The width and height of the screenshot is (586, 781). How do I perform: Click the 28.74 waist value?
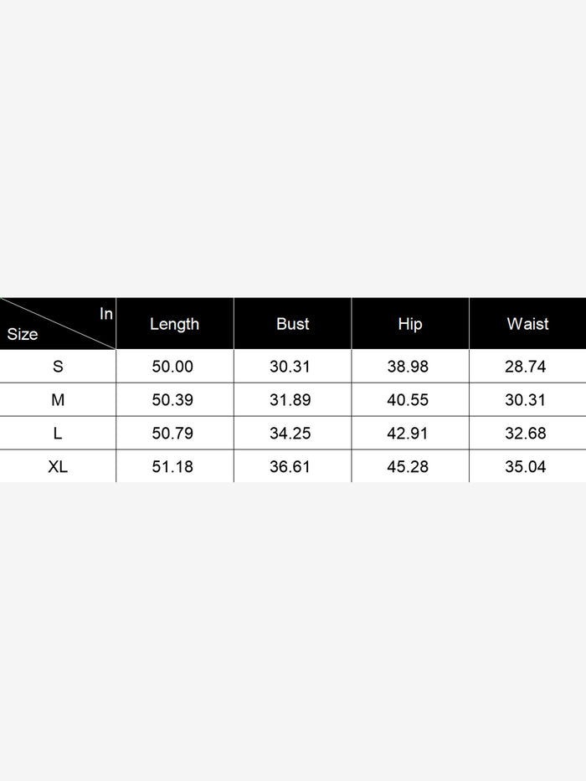[x=526, y=367]
